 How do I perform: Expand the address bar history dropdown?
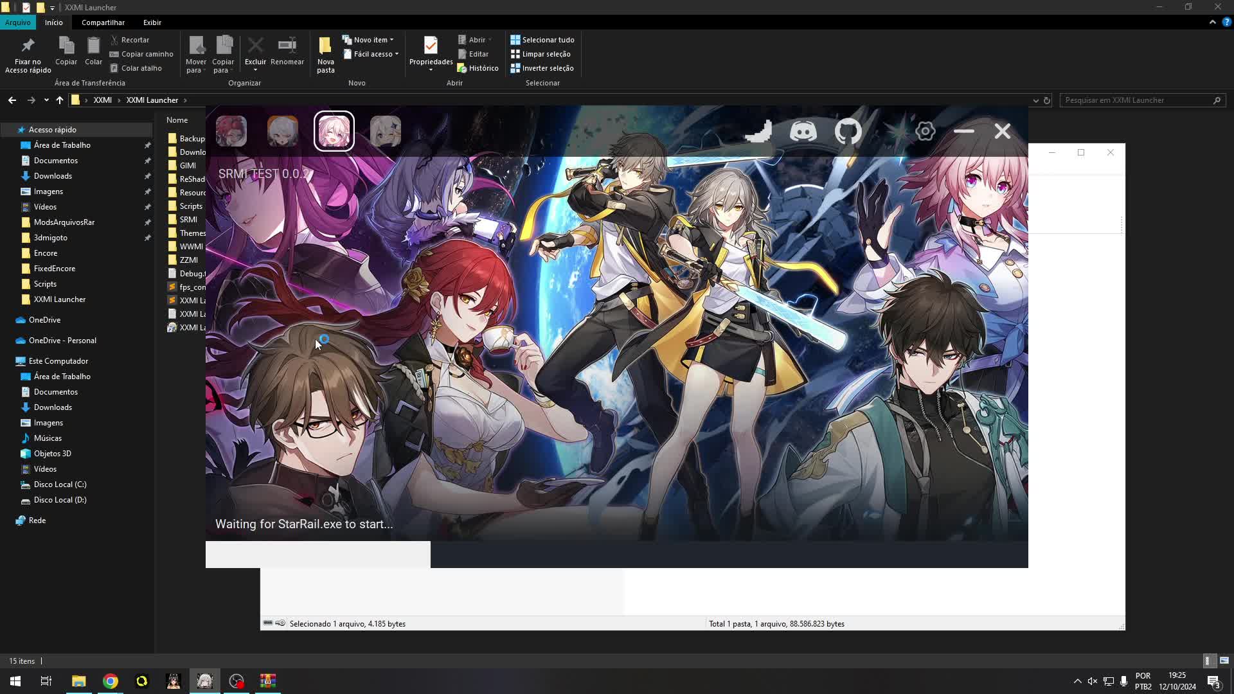pos(1035,100)
